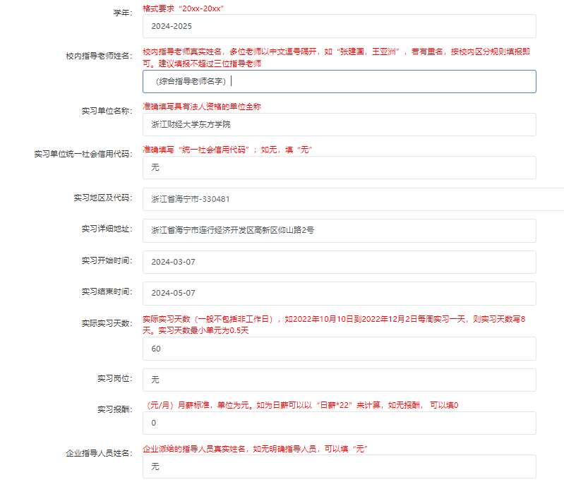Focus the 实习岗位 input field
Viewport: 564px width, 482px height.
(x=339, y=380)
